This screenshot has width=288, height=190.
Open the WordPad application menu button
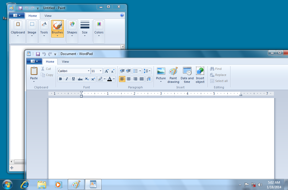34,61
